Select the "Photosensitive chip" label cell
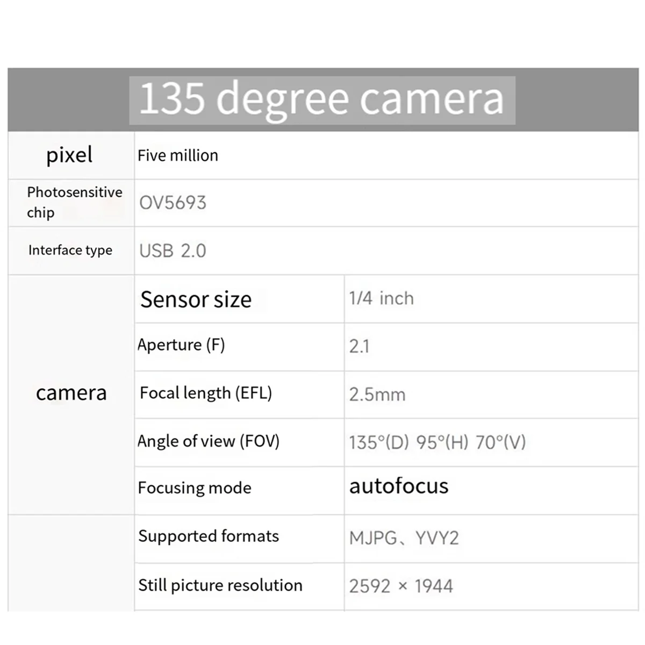The width and height of the screenshot is (645, 645). point(74,202)
